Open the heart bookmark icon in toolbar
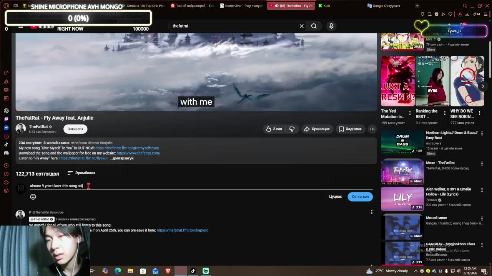The width and height of the screenshot is (492, 276). (x=450, y=15)
